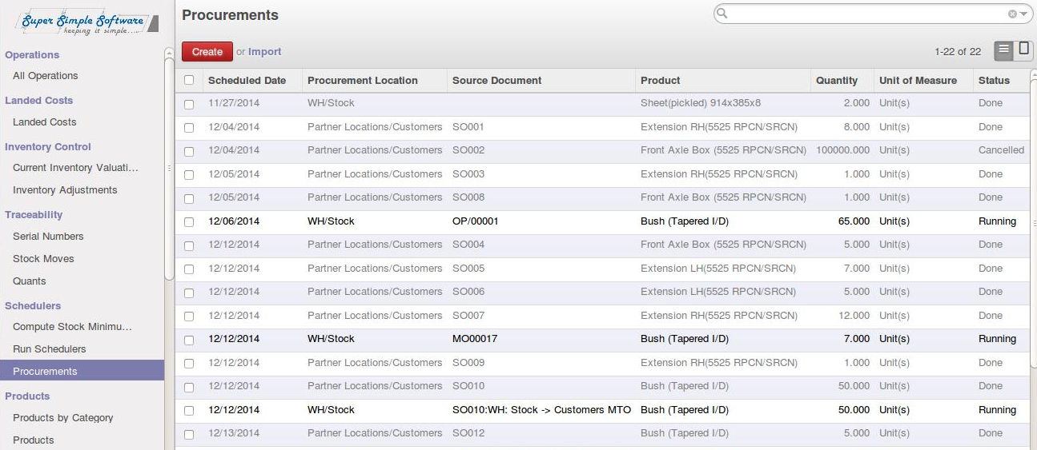Screen dimensions: 1037x450
Task: Sort by Procurement Location column
Action: coord(363,81)
